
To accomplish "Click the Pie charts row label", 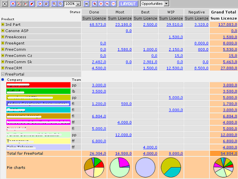I will coord(16,167).
